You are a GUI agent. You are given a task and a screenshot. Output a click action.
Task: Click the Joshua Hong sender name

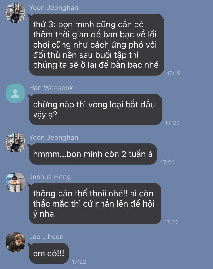[x=50, y=177]
